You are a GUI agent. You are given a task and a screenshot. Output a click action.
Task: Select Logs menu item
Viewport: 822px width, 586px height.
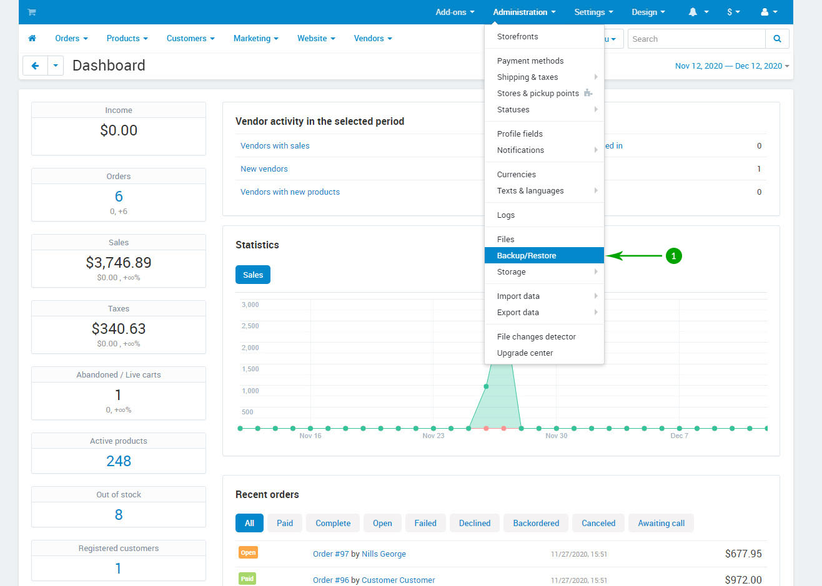click(544, 215)
